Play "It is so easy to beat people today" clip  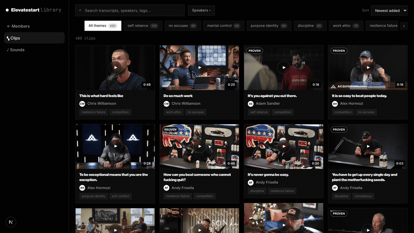pyautogui.click(x=368, y=67)
